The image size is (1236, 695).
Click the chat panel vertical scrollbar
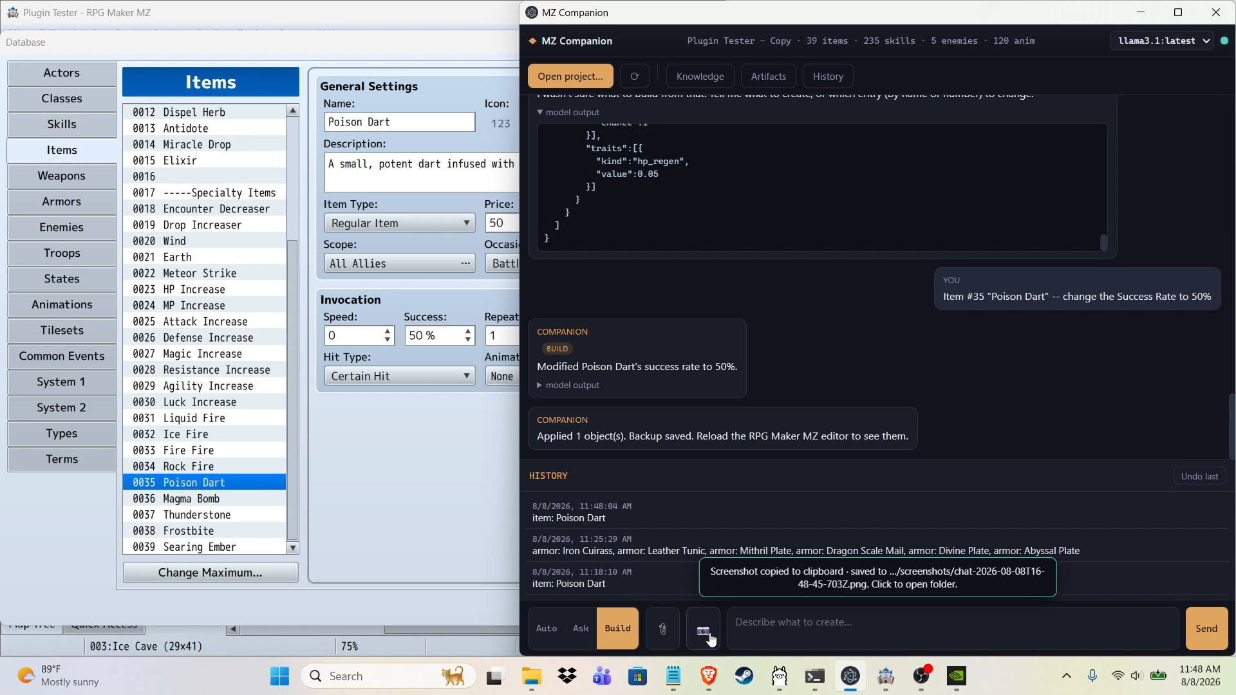[1231, 426]
